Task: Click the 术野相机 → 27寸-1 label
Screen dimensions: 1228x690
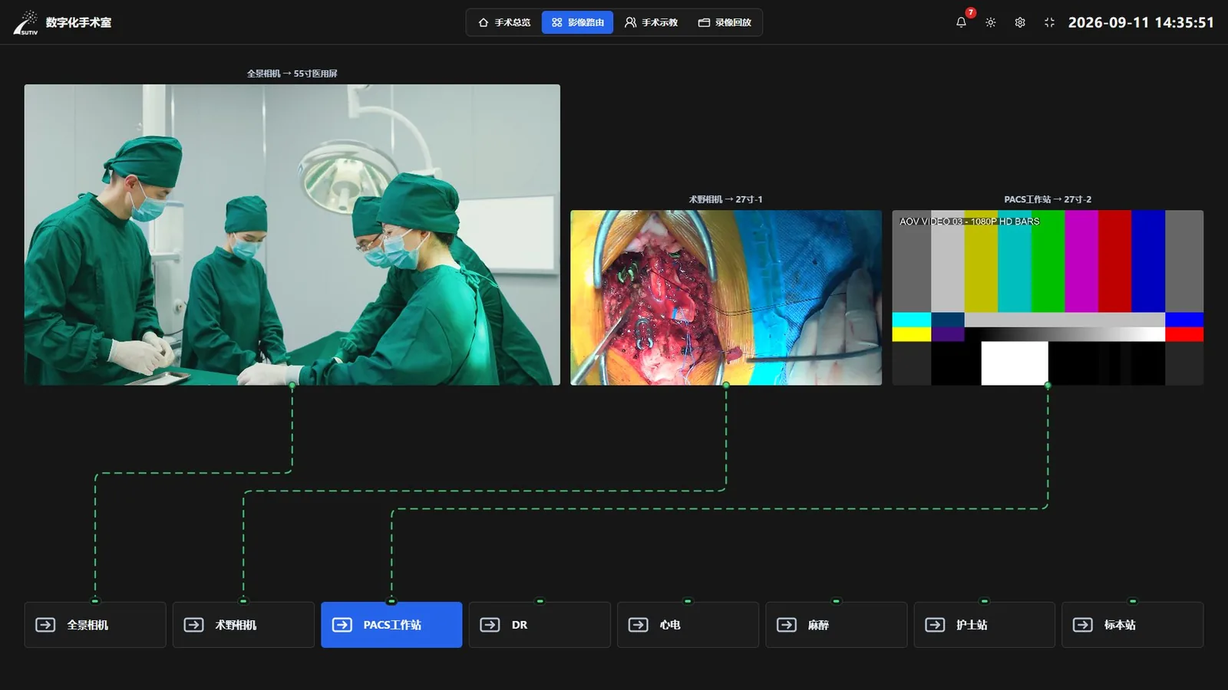Action: point(725,199)
